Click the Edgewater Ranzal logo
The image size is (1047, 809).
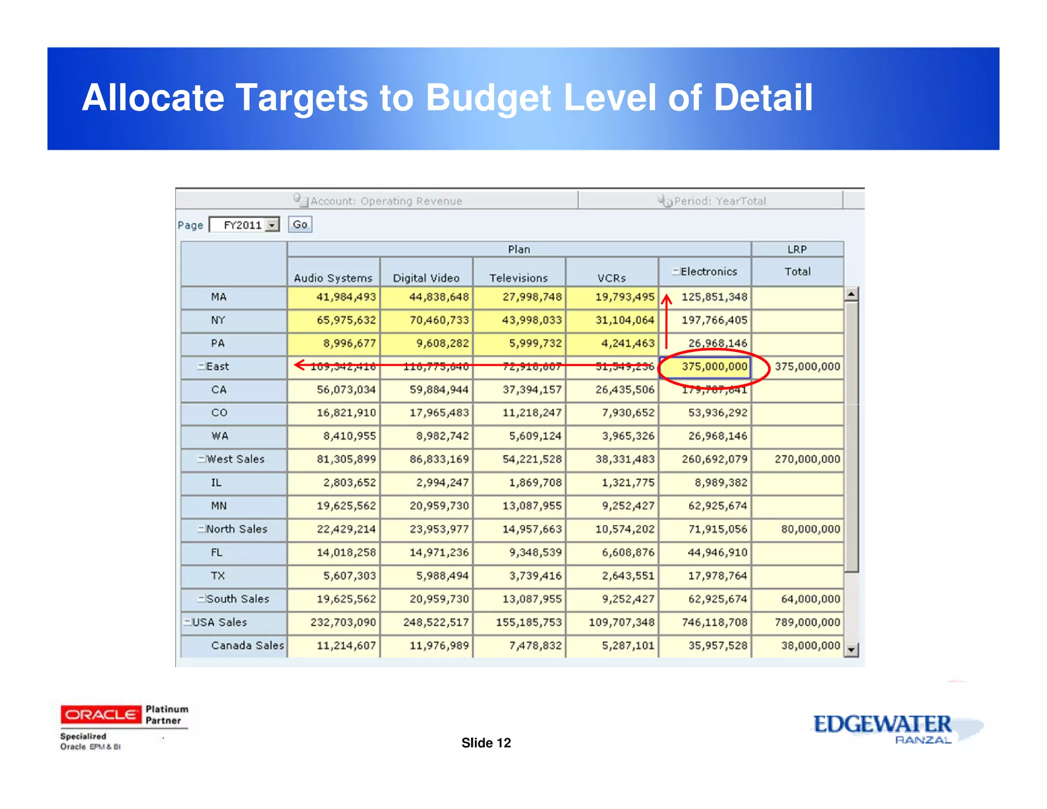tap(897, 729)
